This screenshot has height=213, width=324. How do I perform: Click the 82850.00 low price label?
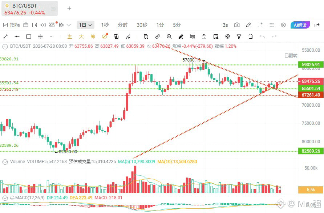point(68,152)
